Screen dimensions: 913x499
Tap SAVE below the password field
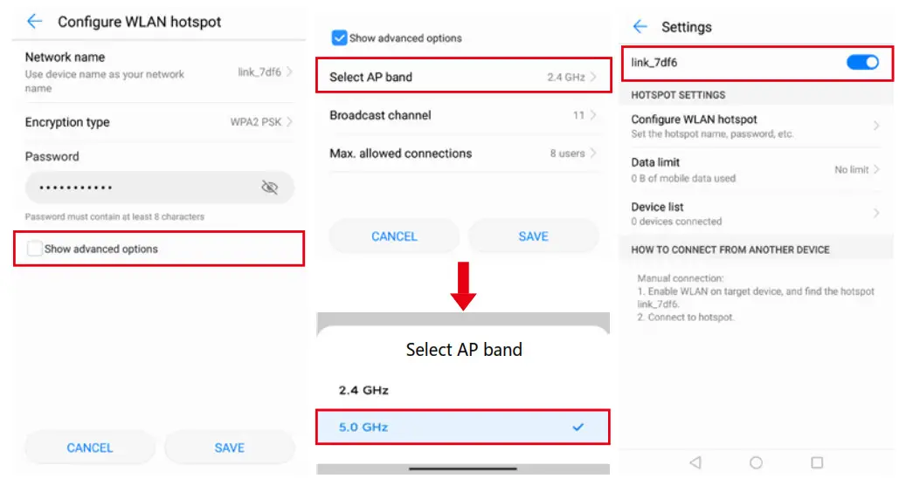pos(230,448)
